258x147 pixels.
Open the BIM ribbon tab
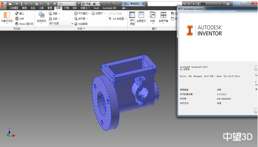click(x=75, y=8)
